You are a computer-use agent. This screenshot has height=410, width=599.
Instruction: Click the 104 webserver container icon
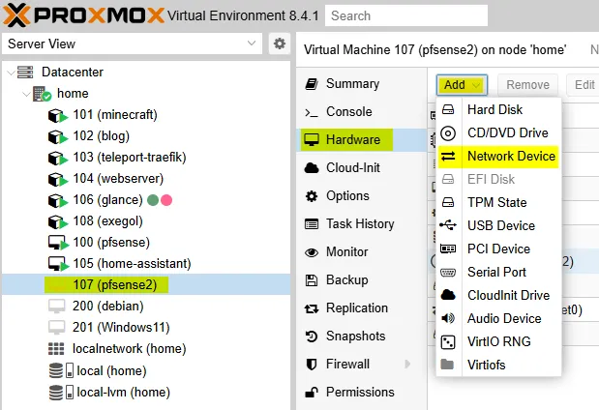coord(57,179)
